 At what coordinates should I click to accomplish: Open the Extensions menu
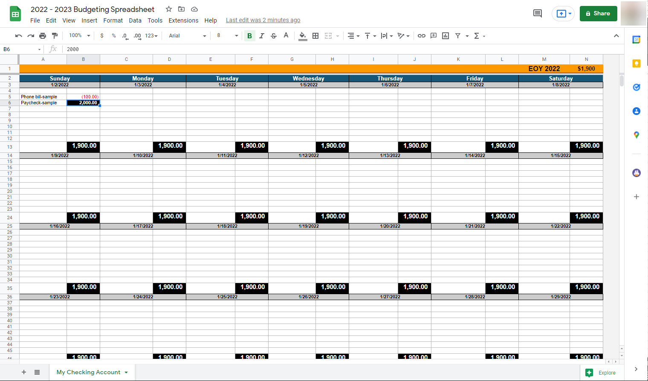click(x=183, y=20)
